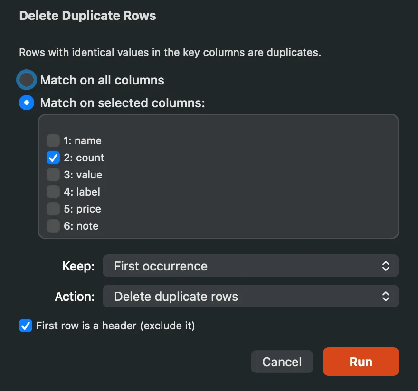The image size is (418, 391).
Task: Tick the 4: label column checkbox
Action: (x=53, y=192)
